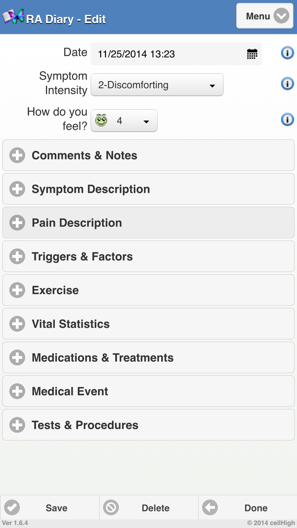Click the plus icon beside Vital Statistics
The height and width of the screenshot is (528, 297).
(x=17, y=324)
